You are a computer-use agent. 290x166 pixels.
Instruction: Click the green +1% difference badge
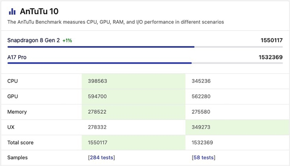click(67, 41)
